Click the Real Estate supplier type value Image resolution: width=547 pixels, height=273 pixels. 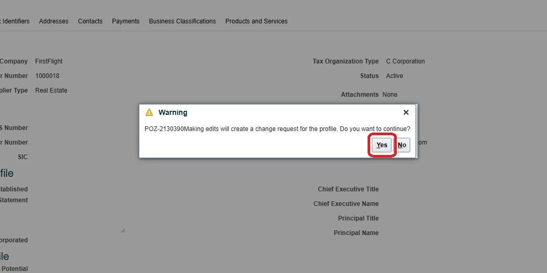click(x=51, y=90)
